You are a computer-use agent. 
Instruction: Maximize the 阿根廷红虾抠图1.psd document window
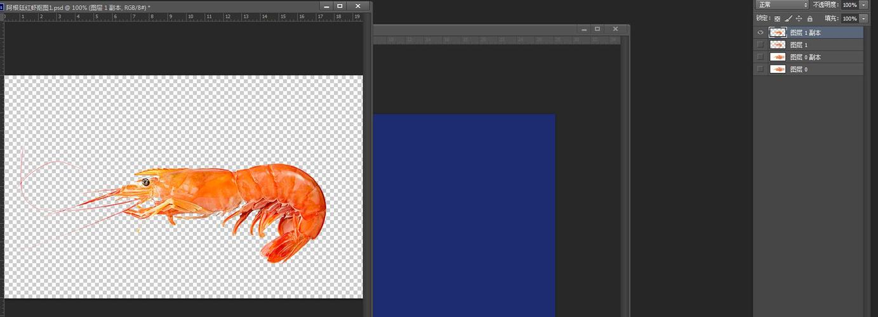click(x=340, y=6)
